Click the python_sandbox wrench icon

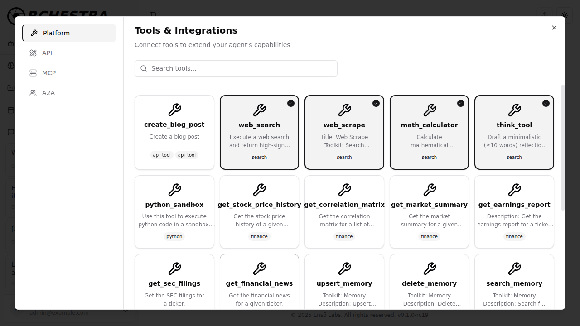[174, 190]
